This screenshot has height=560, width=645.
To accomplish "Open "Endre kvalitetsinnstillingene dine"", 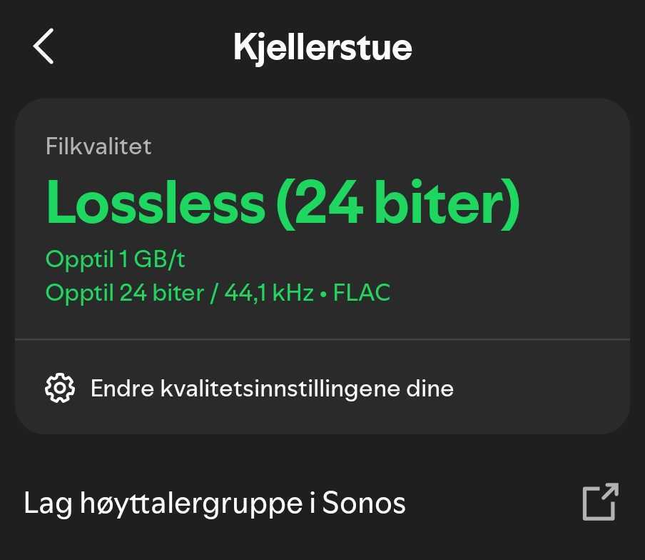I will (x=272, y=389).
